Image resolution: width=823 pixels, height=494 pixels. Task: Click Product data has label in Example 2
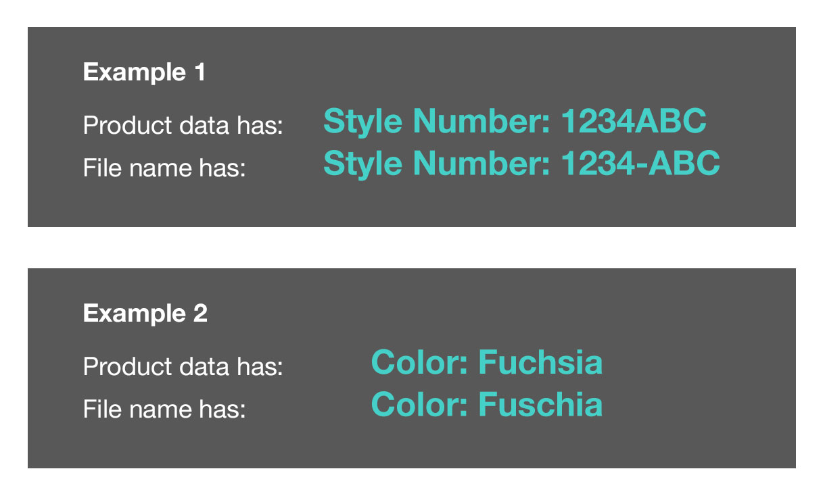(183, 367)
